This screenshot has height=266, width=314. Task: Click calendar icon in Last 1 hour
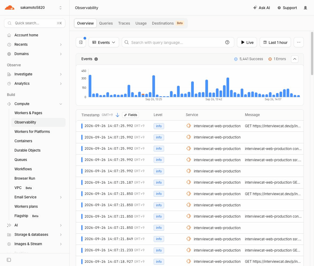[x=265, y=43]
